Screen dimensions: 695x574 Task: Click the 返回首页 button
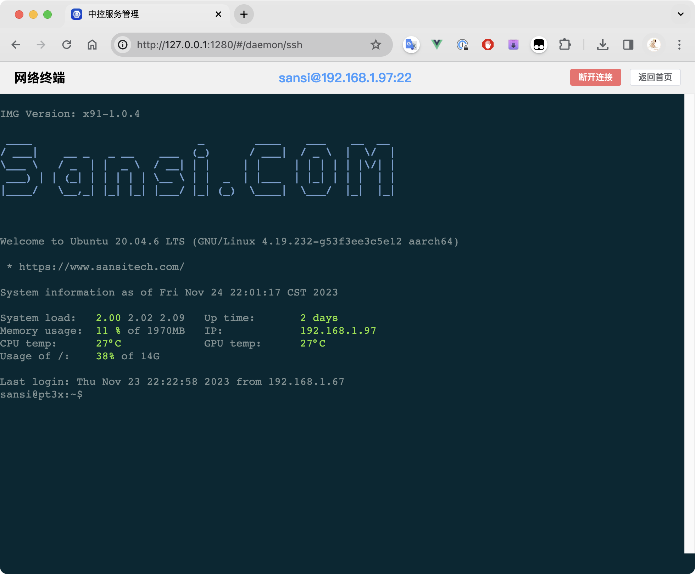pos(655,77)
